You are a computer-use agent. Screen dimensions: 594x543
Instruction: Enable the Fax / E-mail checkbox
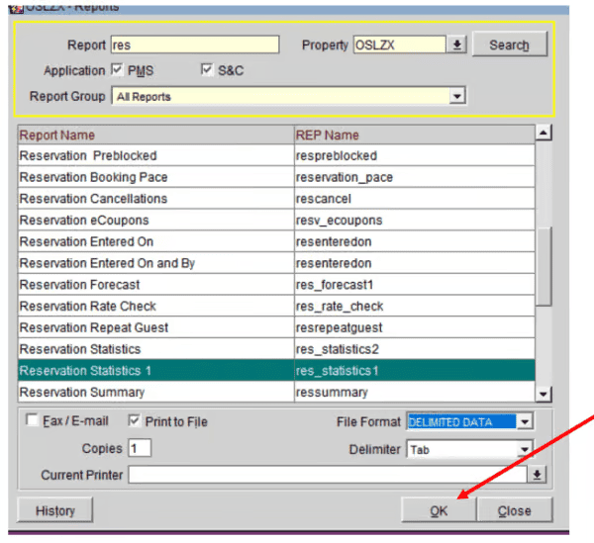point(32,421)
